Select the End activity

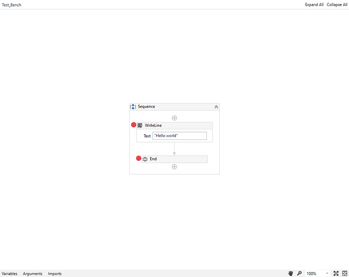click(174, 159)
